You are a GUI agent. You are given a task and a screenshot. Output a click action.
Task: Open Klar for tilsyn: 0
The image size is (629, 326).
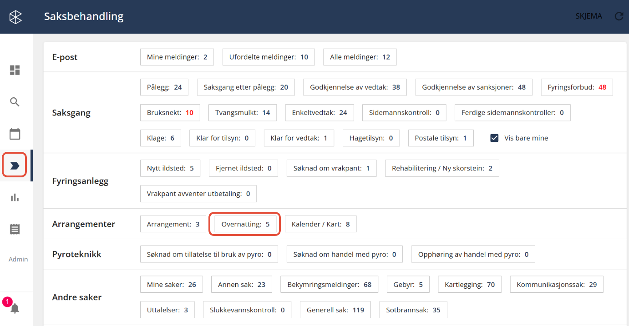[223, 138]
